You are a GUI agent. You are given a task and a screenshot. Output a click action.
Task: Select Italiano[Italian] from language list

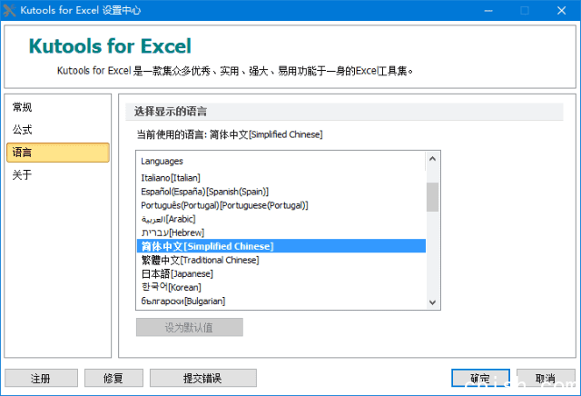click(x=171, y=178)
